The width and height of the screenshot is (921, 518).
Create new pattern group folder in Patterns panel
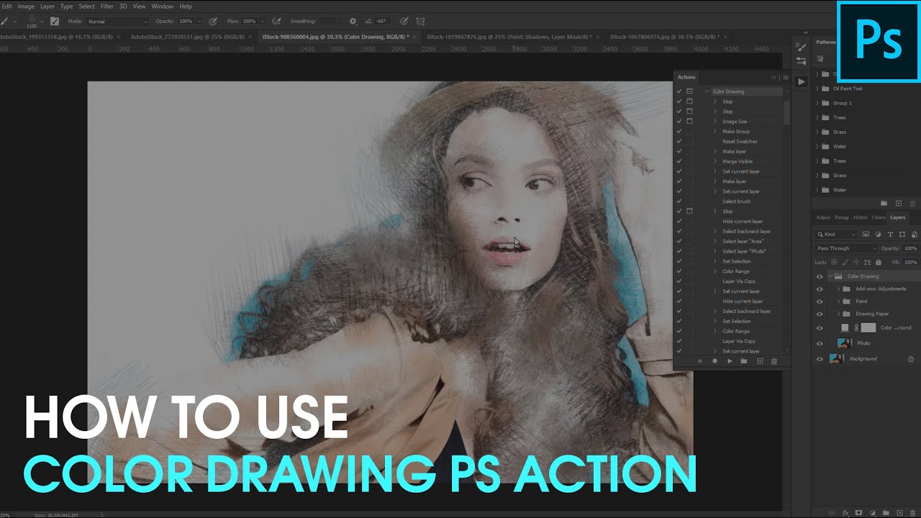[884, 204]
